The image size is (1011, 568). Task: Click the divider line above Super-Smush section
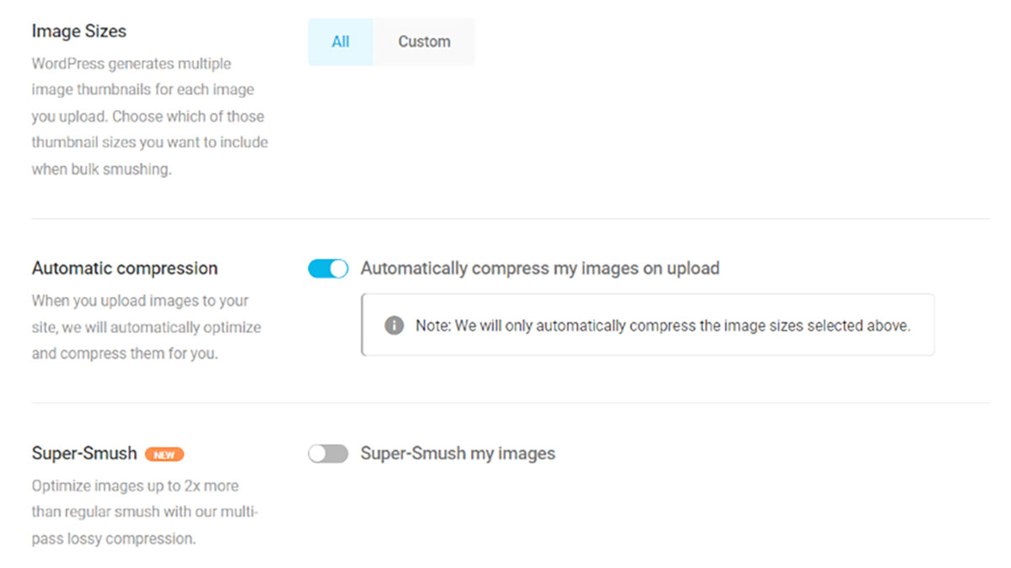point(511,403)
